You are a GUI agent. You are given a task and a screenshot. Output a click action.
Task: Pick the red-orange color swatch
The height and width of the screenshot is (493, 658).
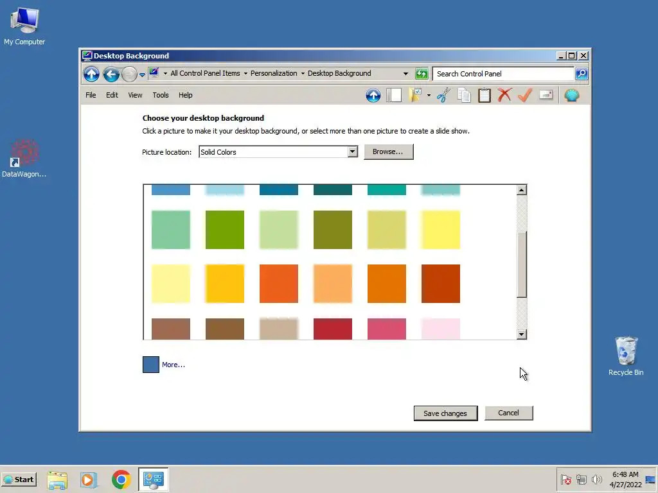coord(279,283)
